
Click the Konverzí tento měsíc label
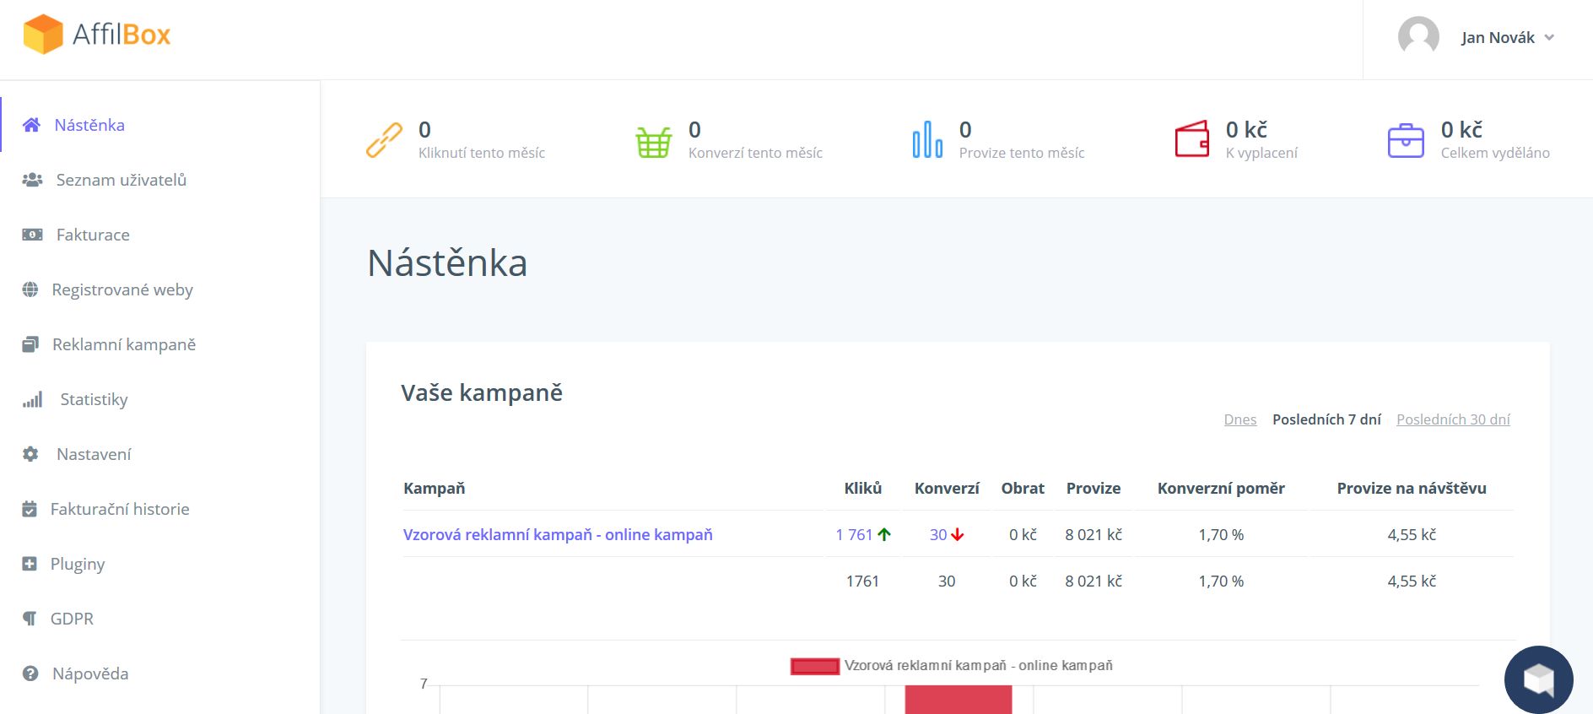pos(755,153)
